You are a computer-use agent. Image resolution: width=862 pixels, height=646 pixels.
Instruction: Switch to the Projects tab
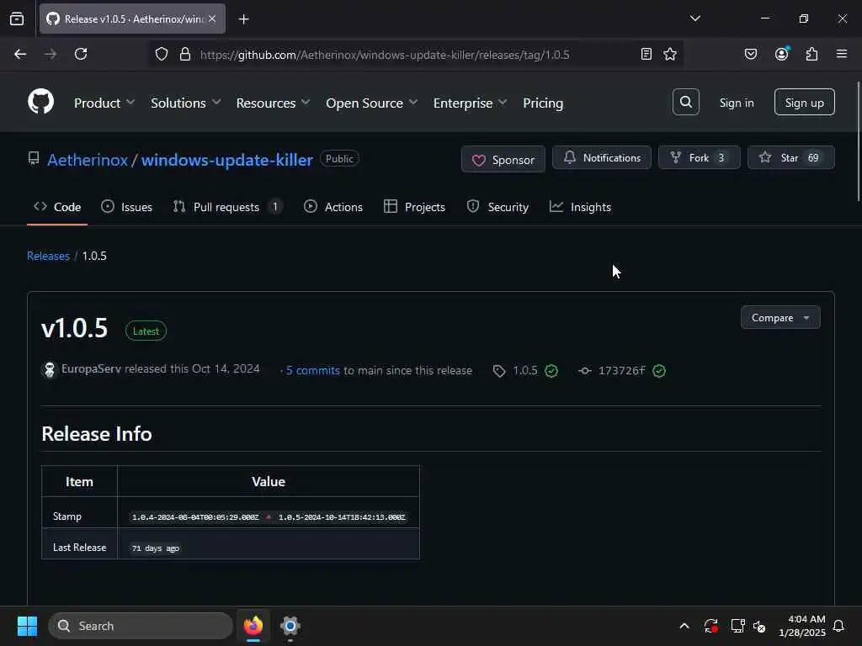414,207
